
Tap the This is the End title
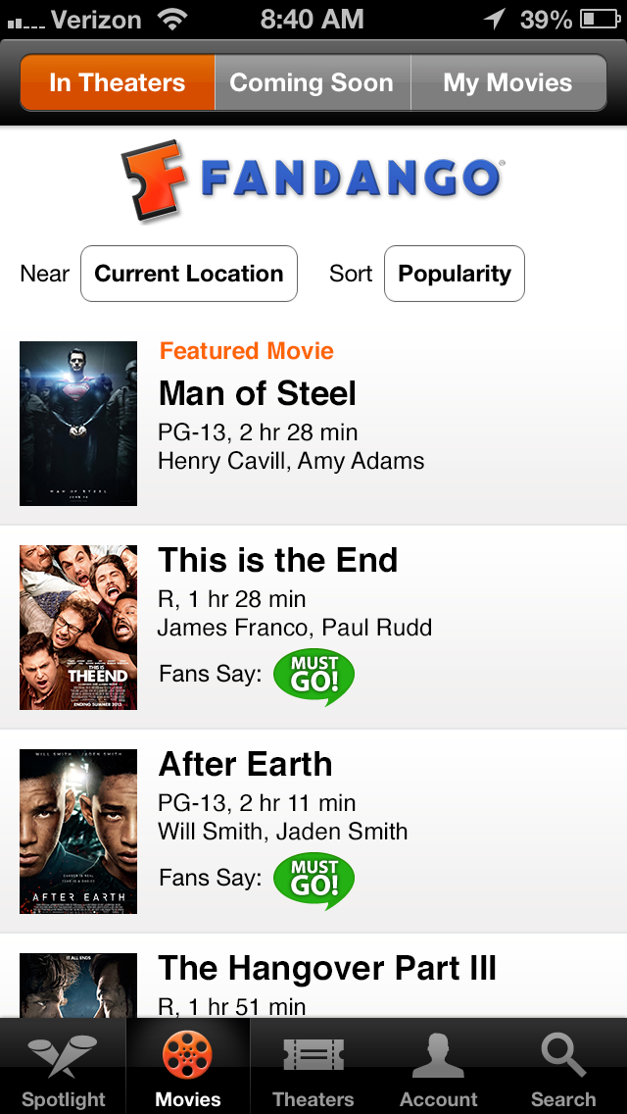pos(278,561)
